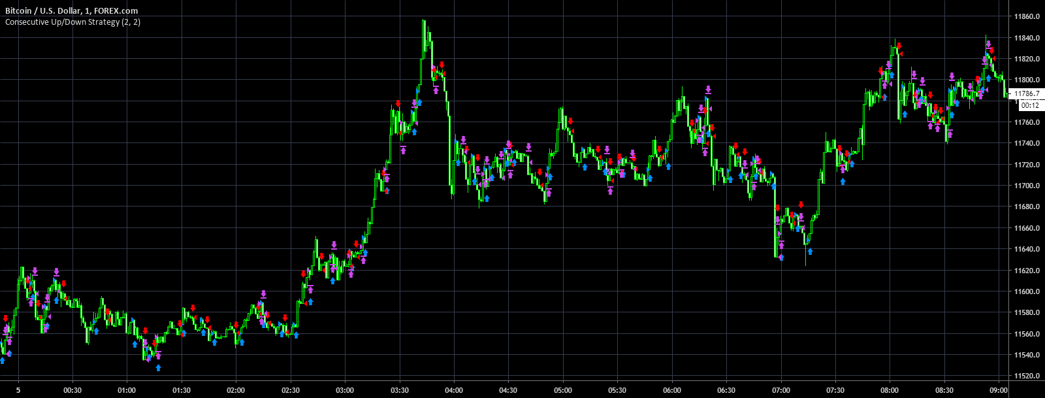The height and width of the screenshot is (398, 1045).
Task: Click the 08:30 time axis label
Action: click(944, 390)
